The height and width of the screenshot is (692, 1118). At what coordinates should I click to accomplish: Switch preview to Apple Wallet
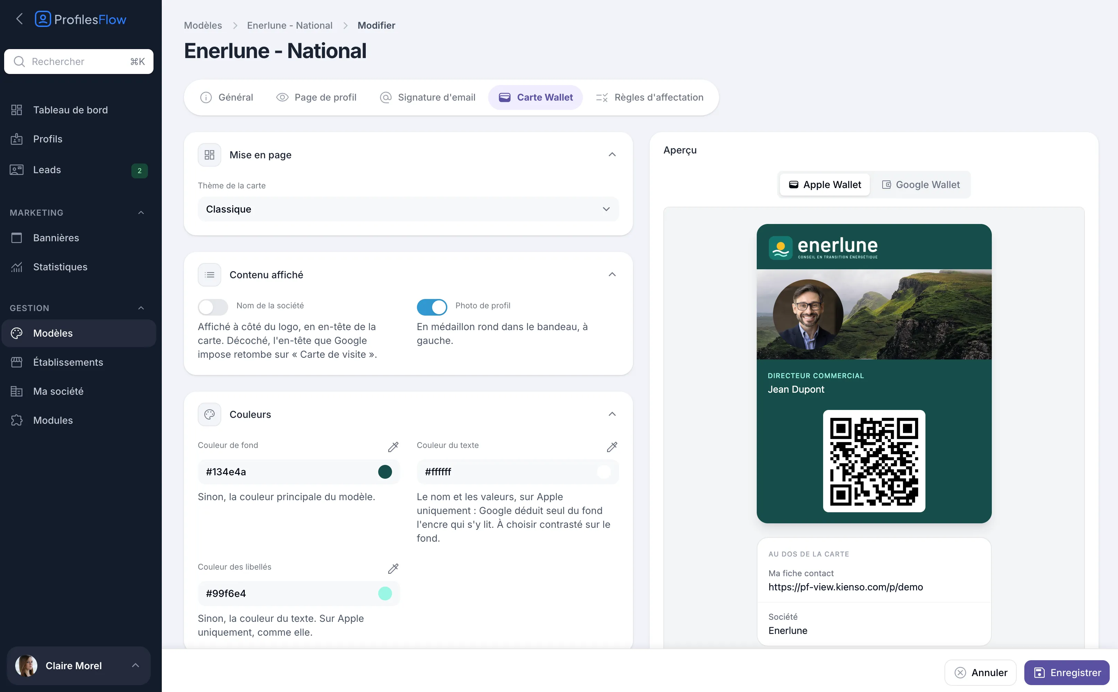[x=824, y=185]
